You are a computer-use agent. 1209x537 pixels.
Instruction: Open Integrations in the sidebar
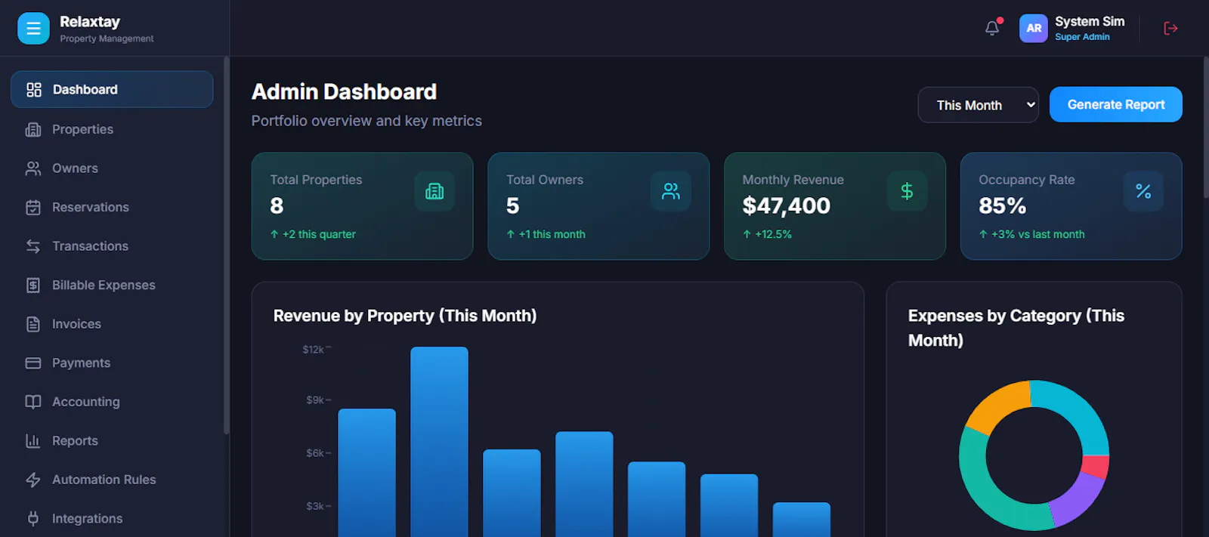click(x=112, y=519)
